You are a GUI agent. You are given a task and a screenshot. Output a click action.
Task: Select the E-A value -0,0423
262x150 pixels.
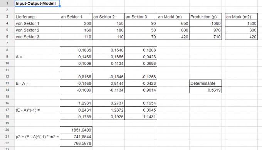141,83
